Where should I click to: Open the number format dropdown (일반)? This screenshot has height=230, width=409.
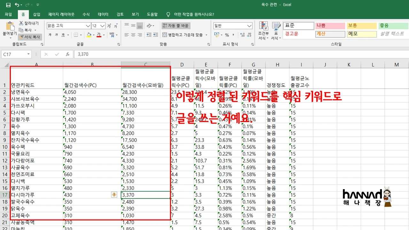[x=249, y=26]
